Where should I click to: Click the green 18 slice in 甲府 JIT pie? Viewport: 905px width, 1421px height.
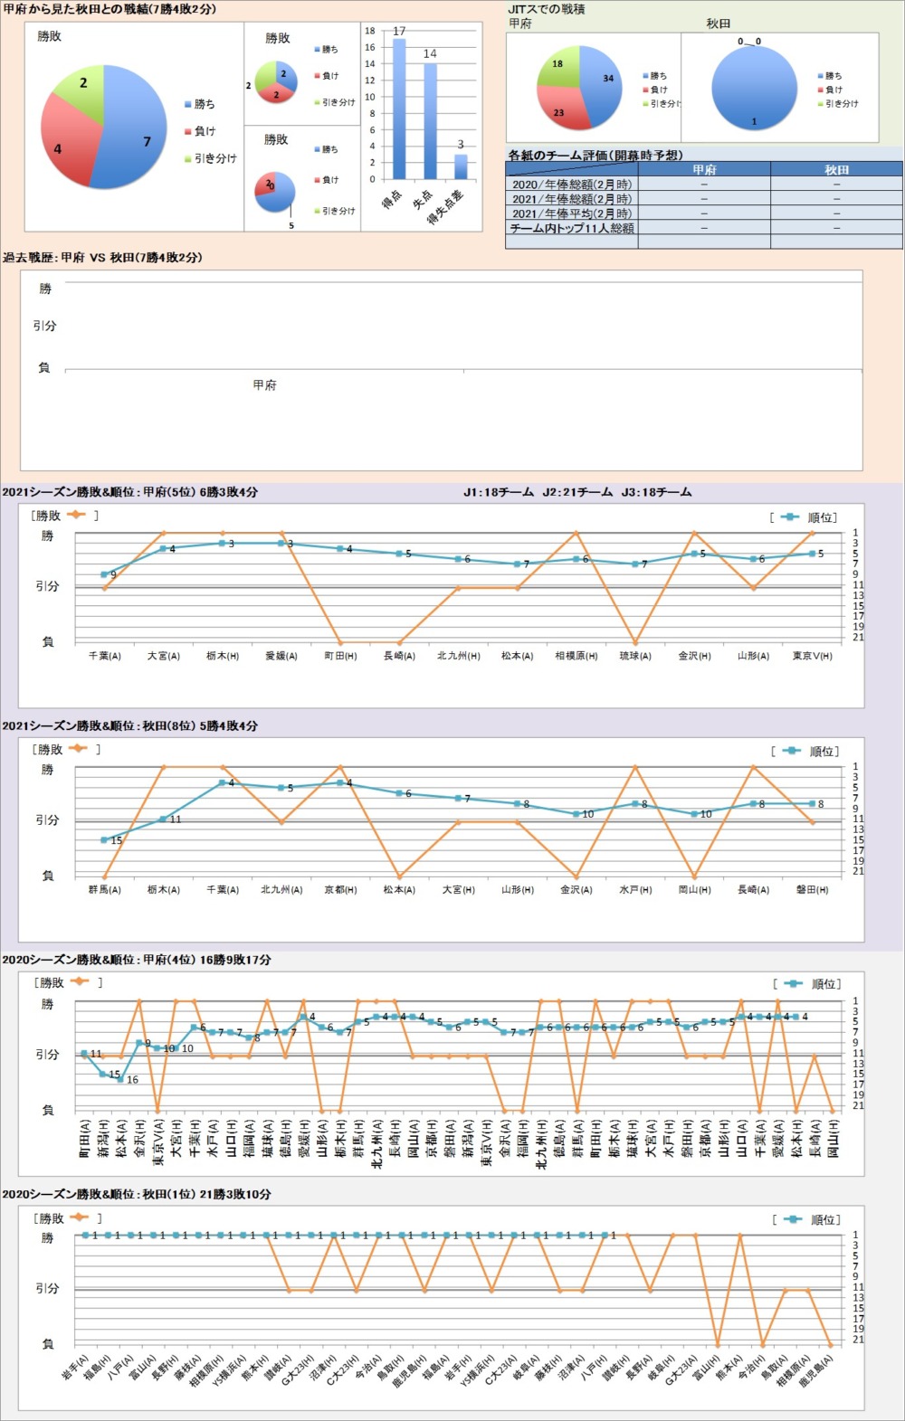(559, 68)
